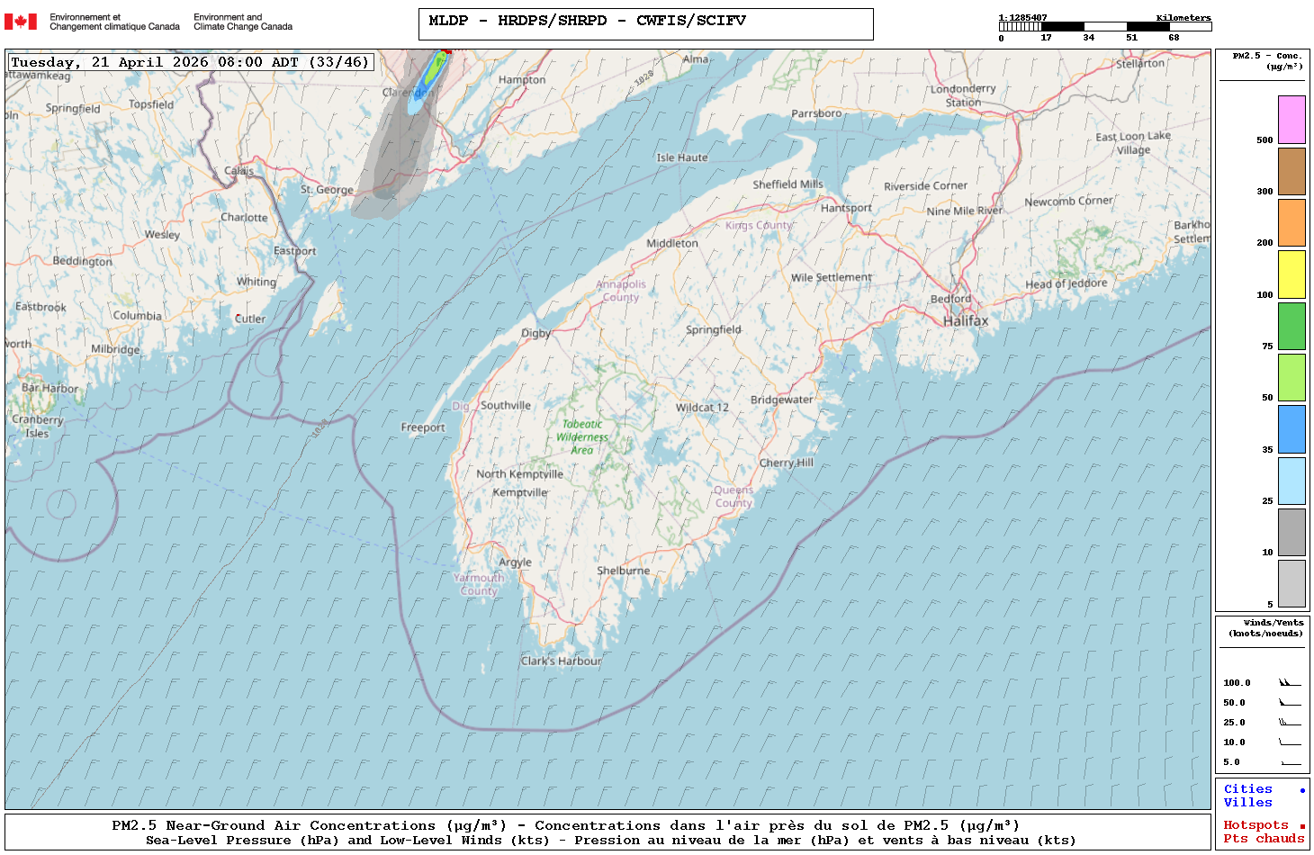
Task: Click the 10.0 knots wind barb symbol
Action: click(1290, 742)
